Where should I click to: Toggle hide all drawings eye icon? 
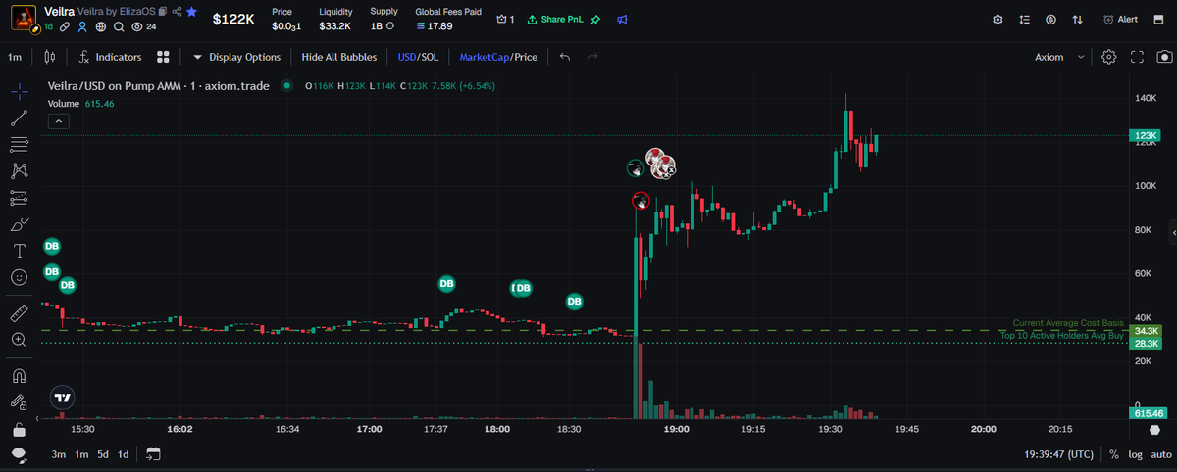(19, 453)
